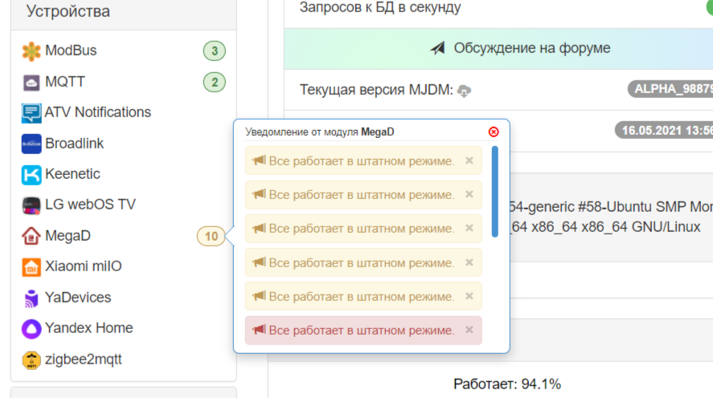The image size is (713, 398).
Task: Open LG webOS TV module
Action: [x=91, y=205]
